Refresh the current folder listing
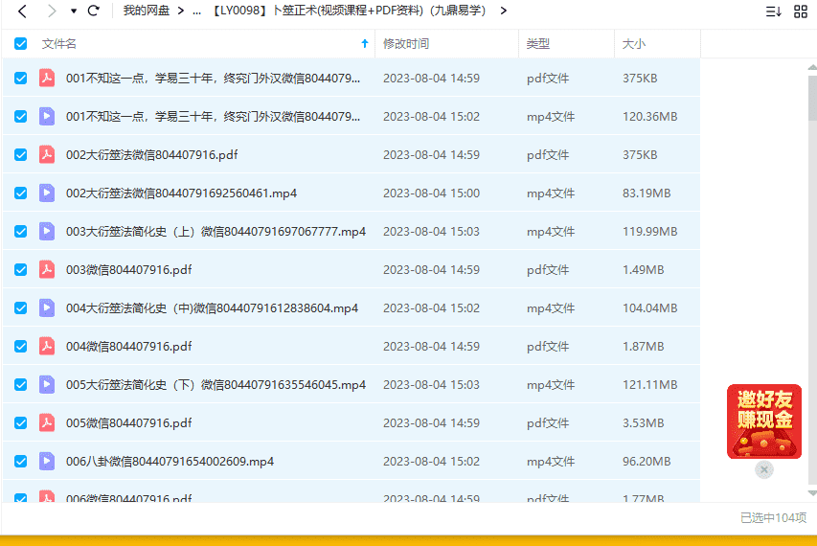The width and height of the screenshot is (817, 546). pyautogui.click(x=93, y=11)
